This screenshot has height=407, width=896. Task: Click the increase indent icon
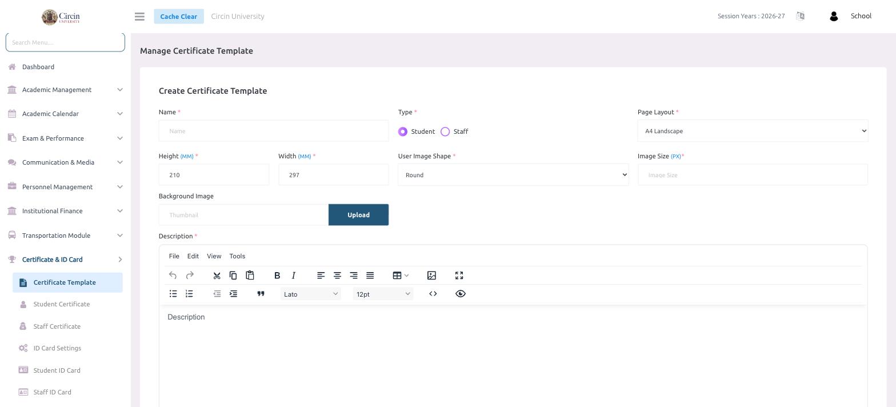233,294
